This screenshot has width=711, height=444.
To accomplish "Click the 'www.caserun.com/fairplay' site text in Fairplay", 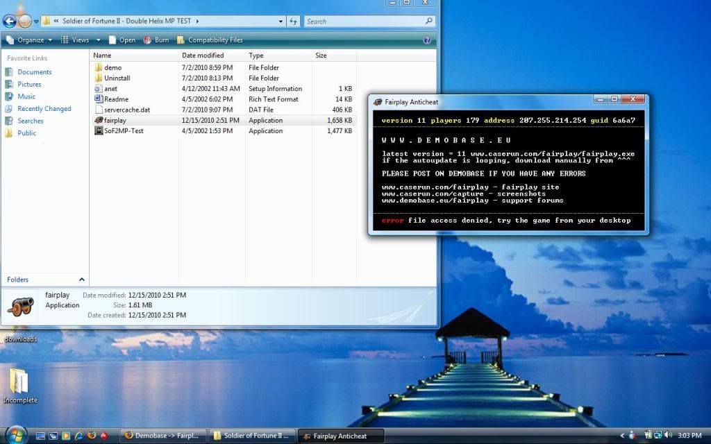I will coord(435,187).
